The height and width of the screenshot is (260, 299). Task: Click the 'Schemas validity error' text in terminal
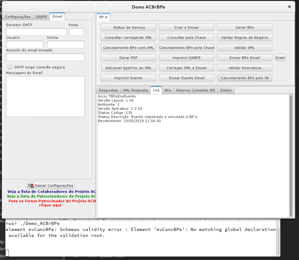(x=91, y=229)
